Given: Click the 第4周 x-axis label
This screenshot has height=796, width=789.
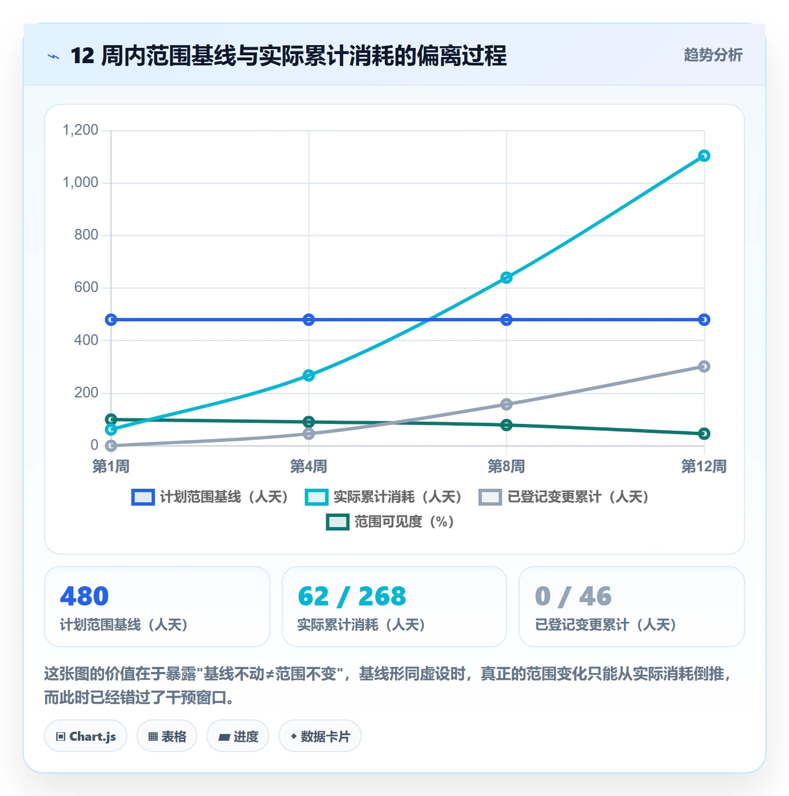Looking at the screenshot, I should click(309, 467).
